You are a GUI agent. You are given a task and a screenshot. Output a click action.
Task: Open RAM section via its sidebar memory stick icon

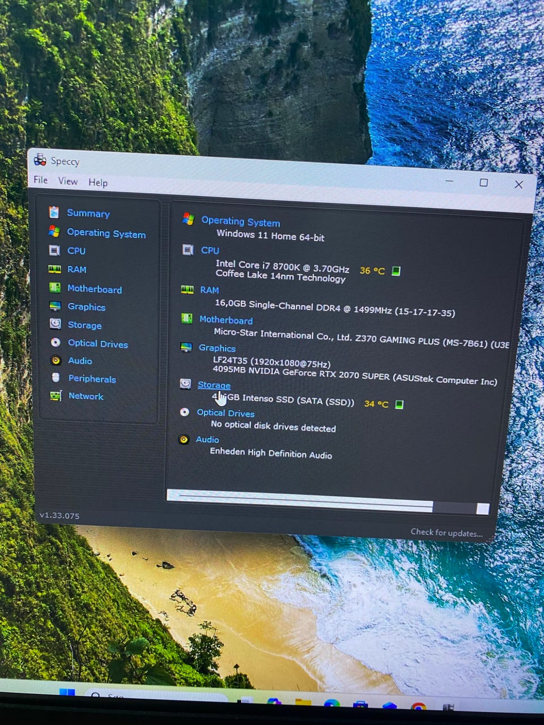pyautogui.click(x=54, y=269)
